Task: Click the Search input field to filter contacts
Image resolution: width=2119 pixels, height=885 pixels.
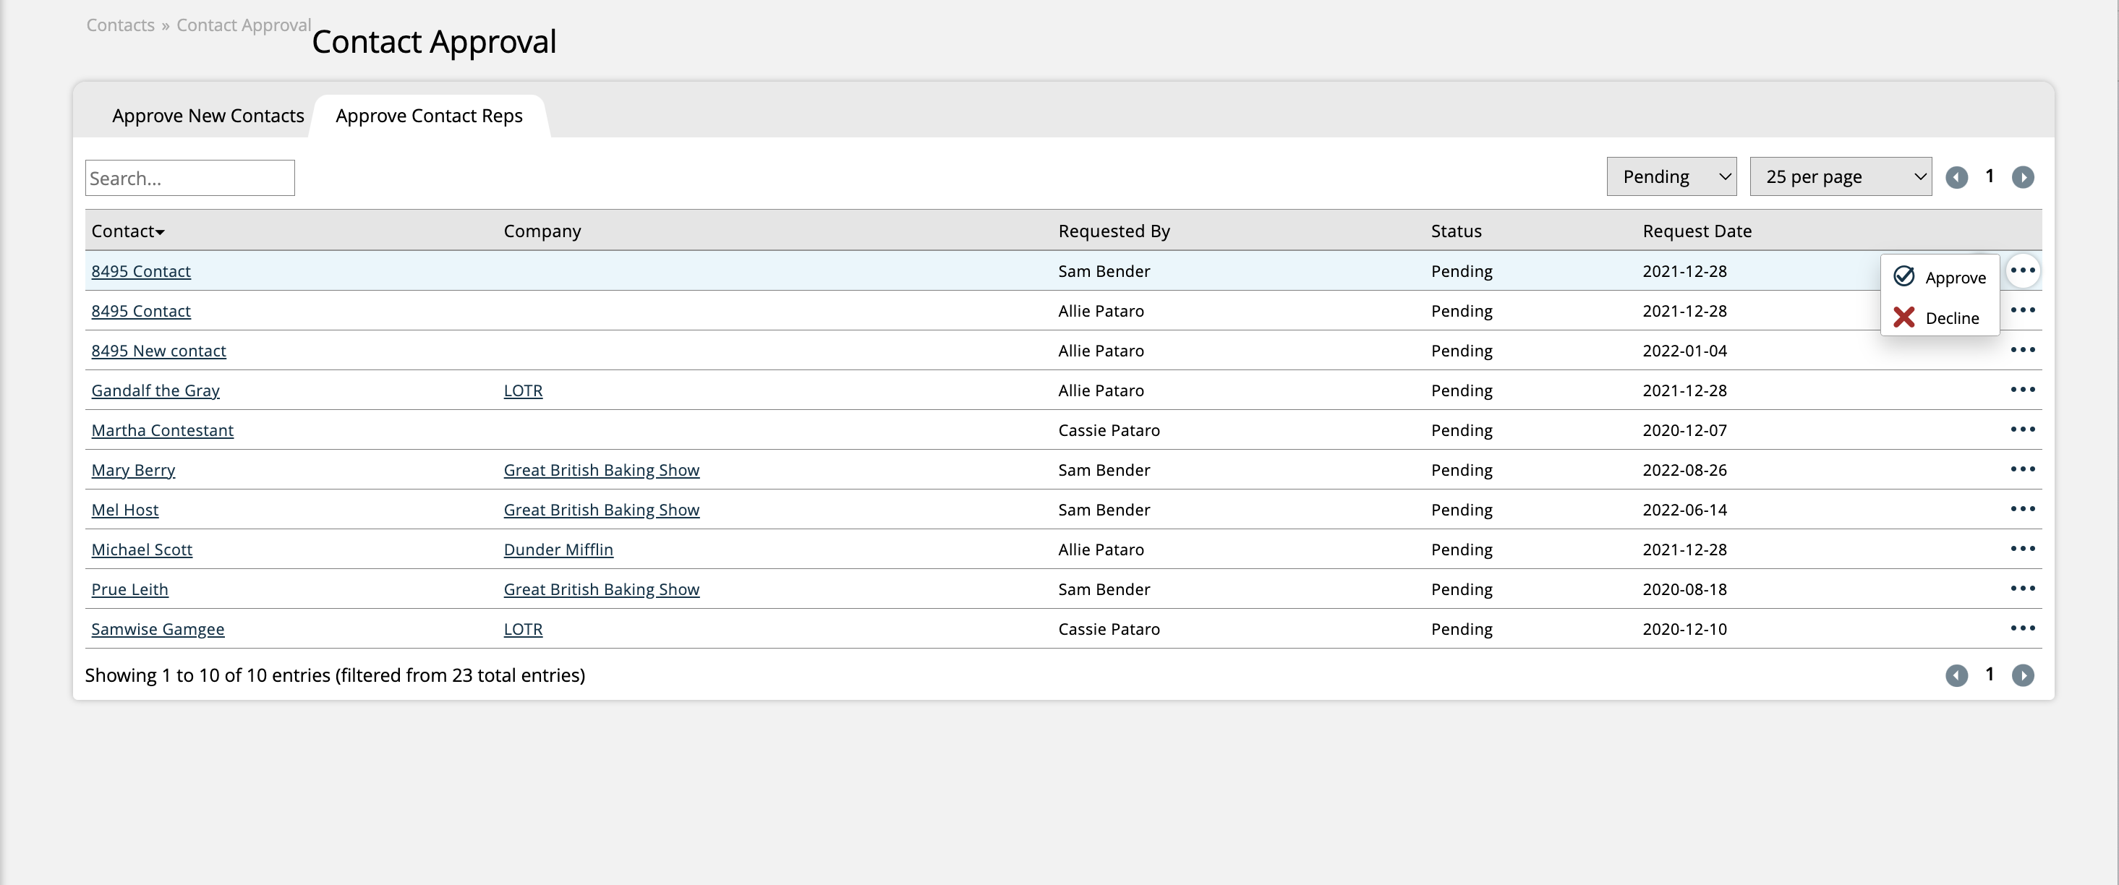Action: coord(189,176)
